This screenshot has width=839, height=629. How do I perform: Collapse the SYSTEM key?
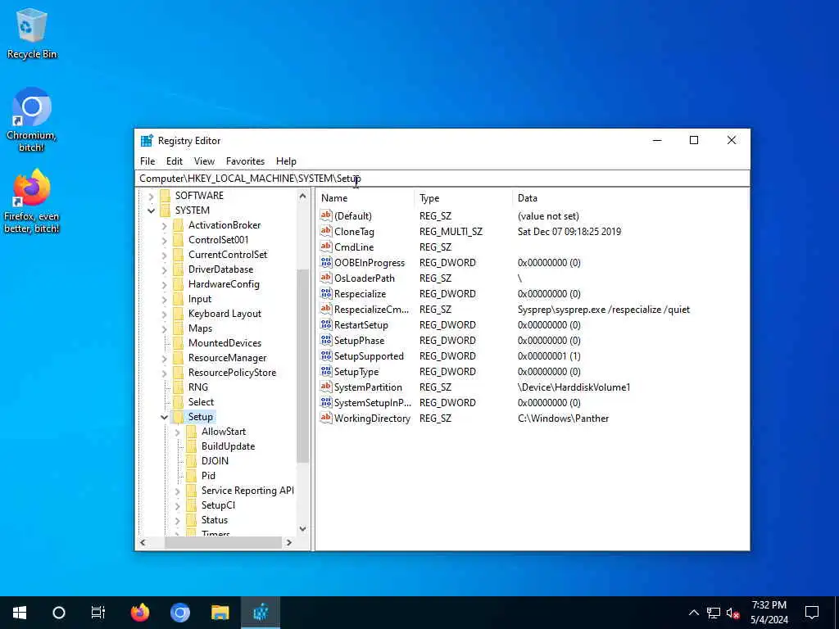(x=152, y=210)
